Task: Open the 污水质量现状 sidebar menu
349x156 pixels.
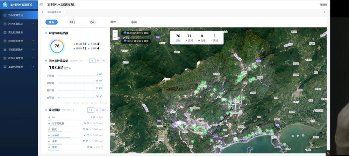Action: point(19,24)
